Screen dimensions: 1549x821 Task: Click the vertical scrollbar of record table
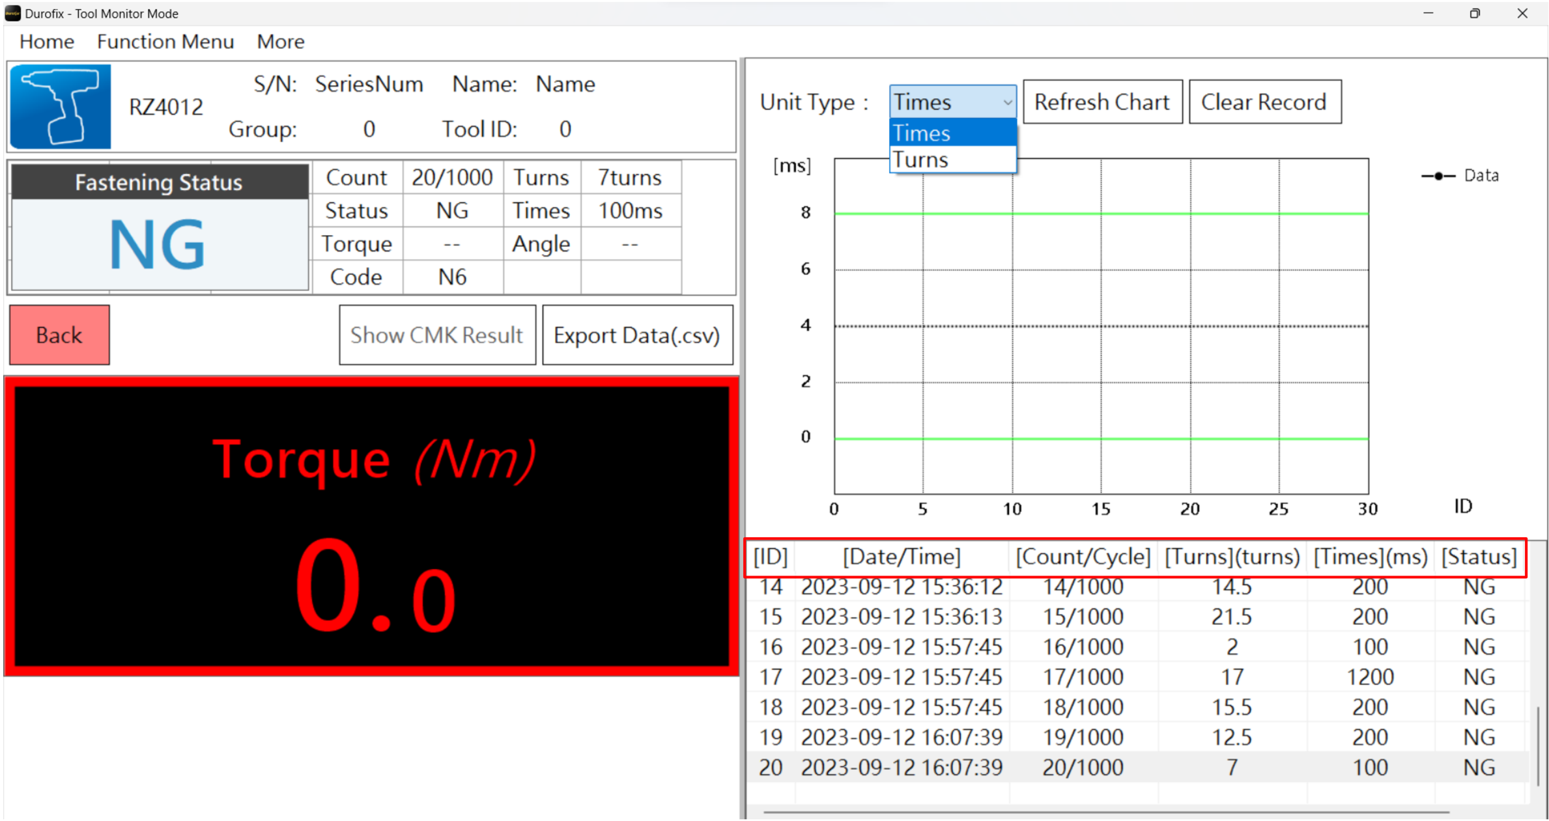(x=1538, y=745)
